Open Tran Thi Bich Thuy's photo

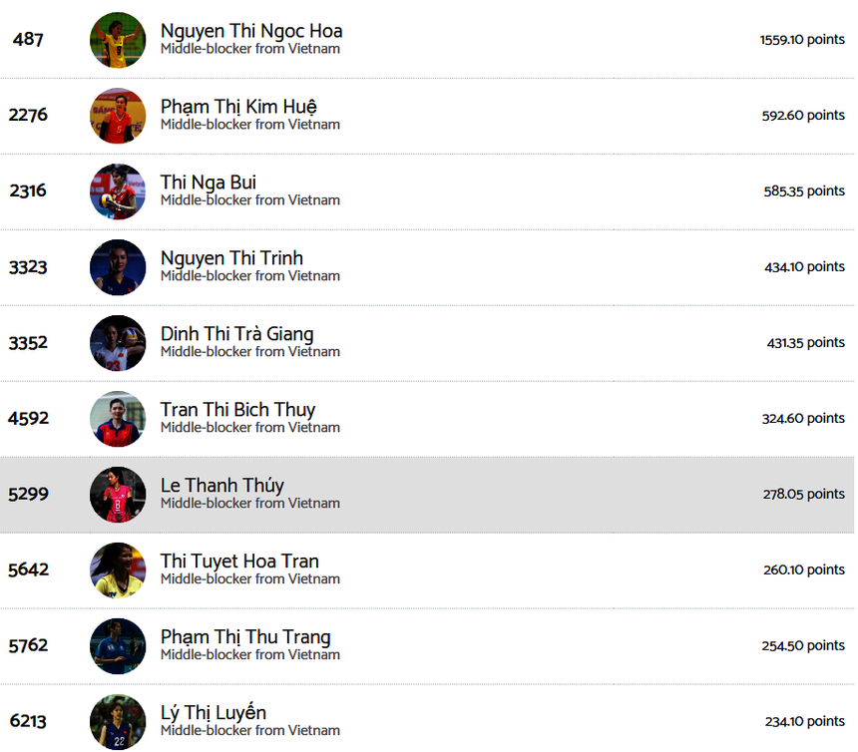(118, 419)
